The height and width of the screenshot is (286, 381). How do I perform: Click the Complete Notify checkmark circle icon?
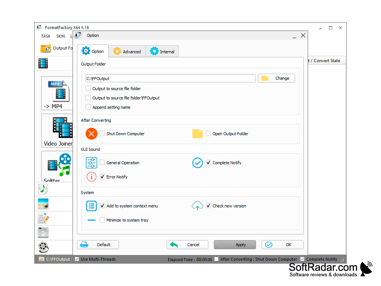198,163
